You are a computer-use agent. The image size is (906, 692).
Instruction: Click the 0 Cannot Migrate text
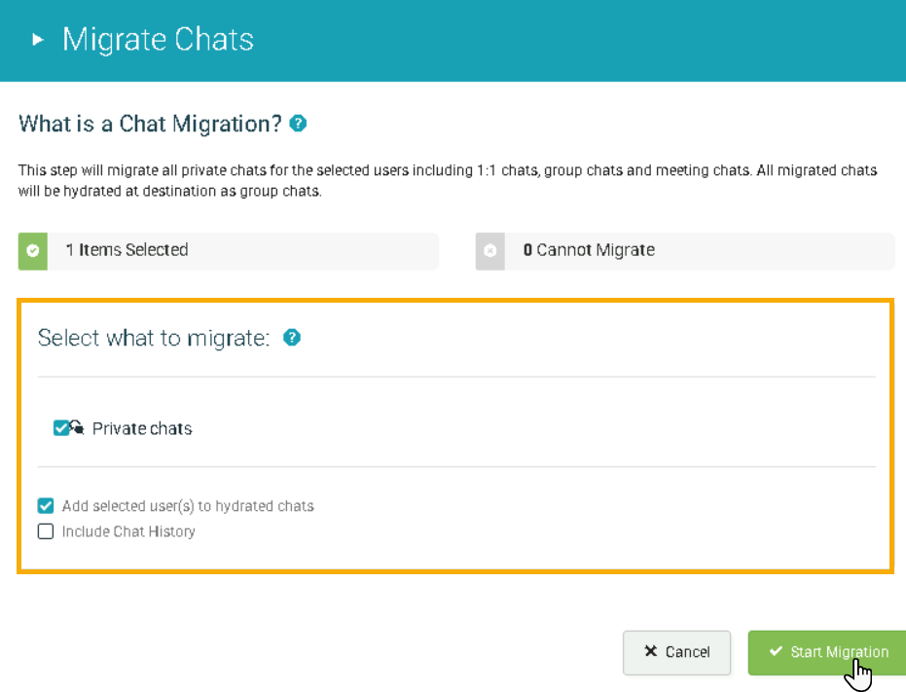pos(589,250)
